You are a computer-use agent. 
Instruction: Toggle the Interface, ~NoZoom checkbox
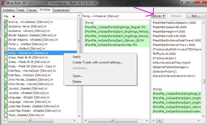[6, 75]
